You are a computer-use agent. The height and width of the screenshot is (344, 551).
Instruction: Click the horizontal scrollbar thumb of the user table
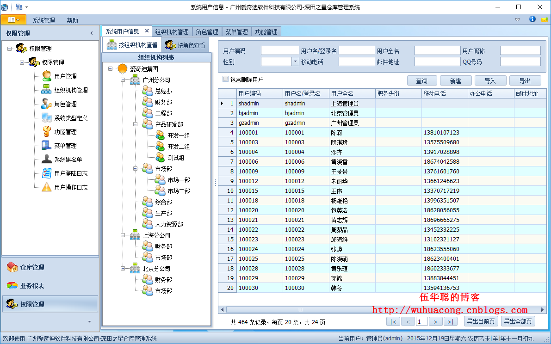click(300, 310)
